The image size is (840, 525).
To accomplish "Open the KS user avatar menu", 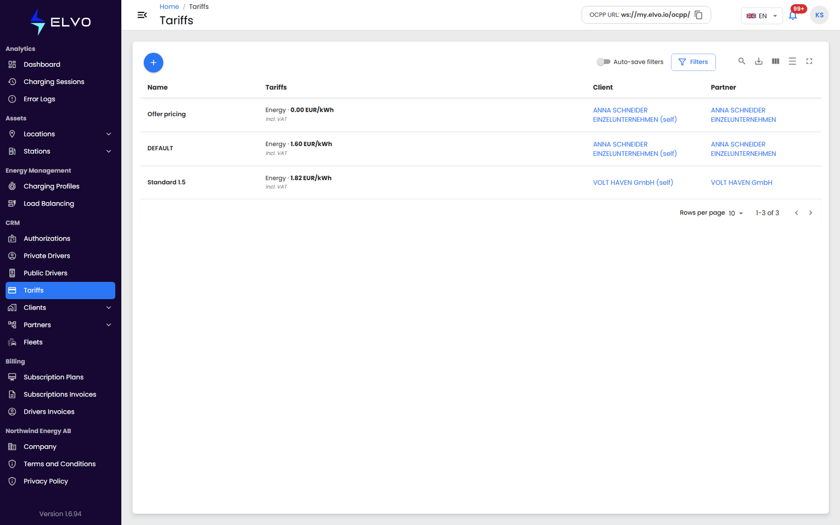I will pyautogui.click(x=820, y=15).
